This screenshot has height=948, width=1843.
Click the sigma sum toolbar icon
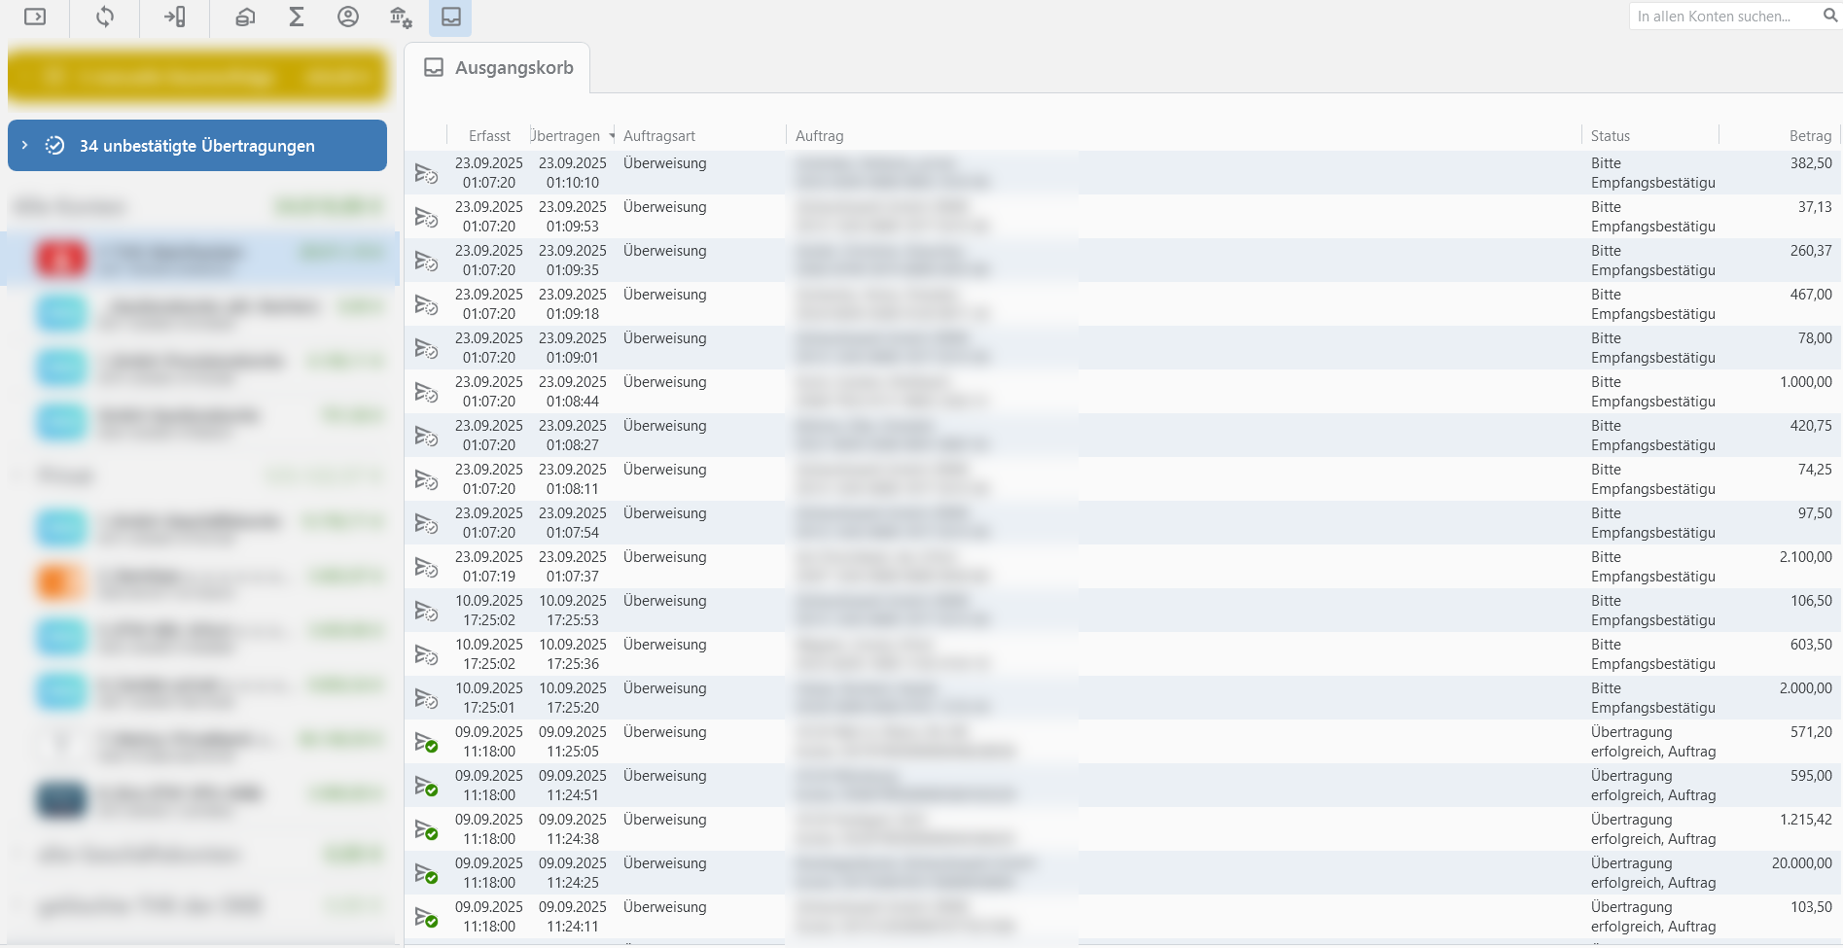[297, 17]
